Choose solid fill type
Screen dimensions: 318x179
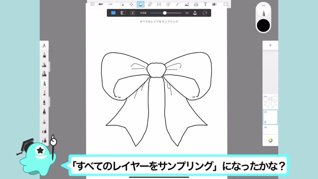pyautogui.click(x=113, y=13)
